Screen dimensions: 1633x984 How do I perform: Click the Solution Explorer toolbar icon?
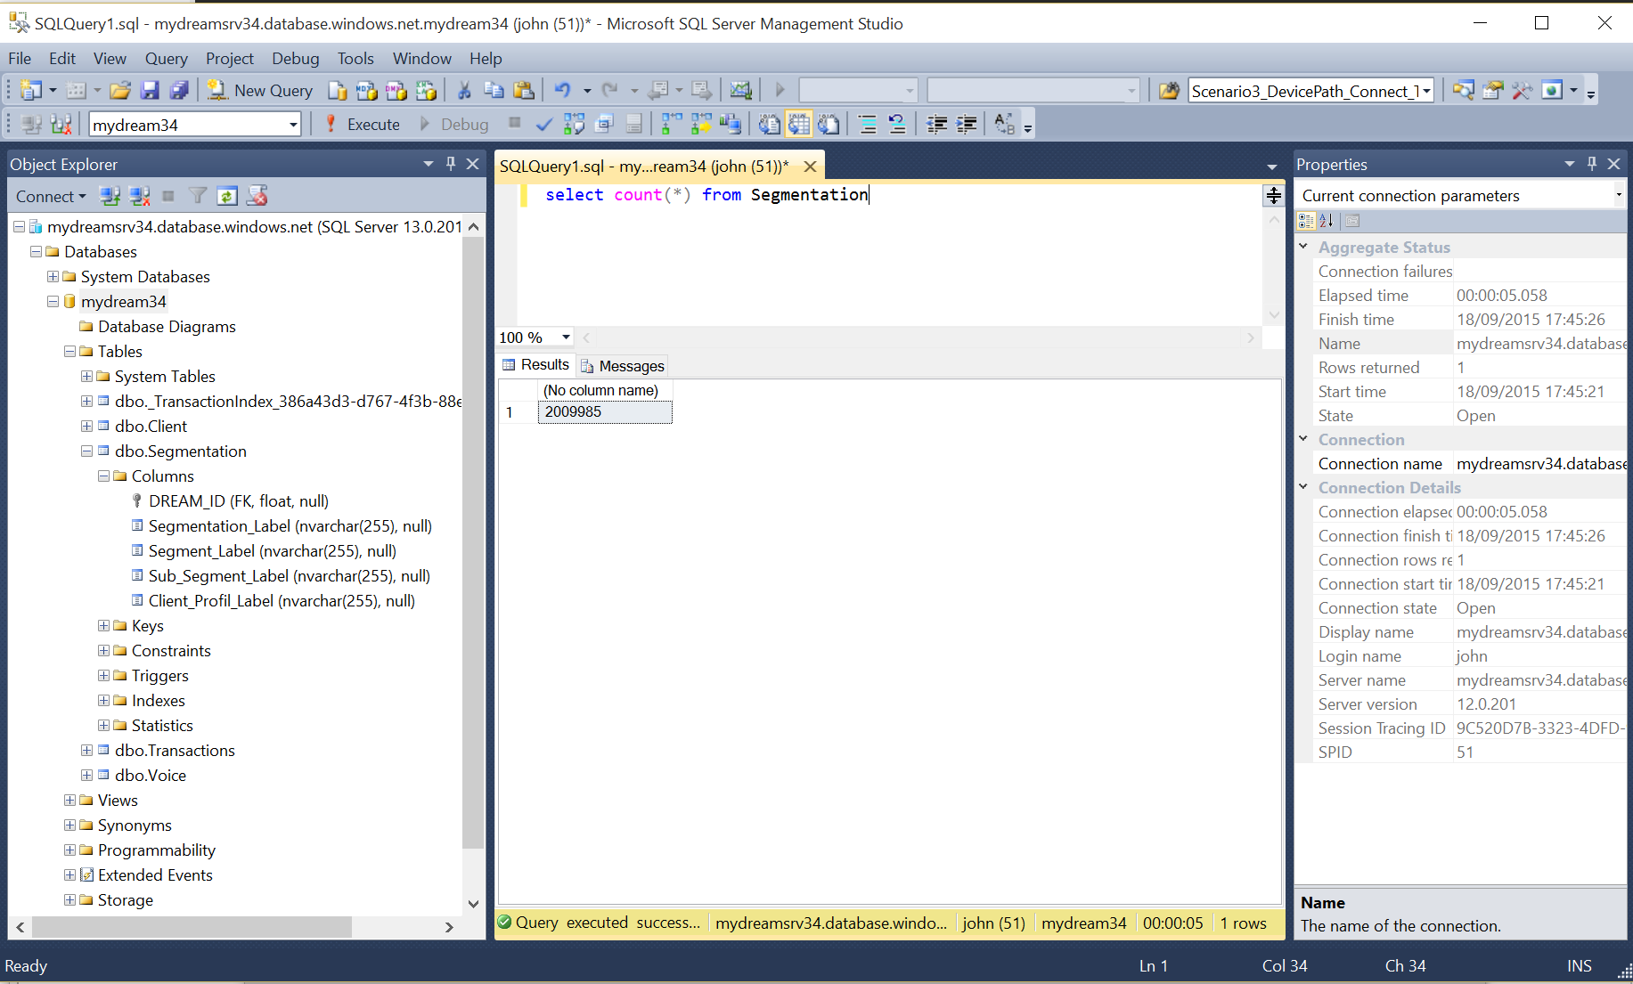(x=1463, y=90)
